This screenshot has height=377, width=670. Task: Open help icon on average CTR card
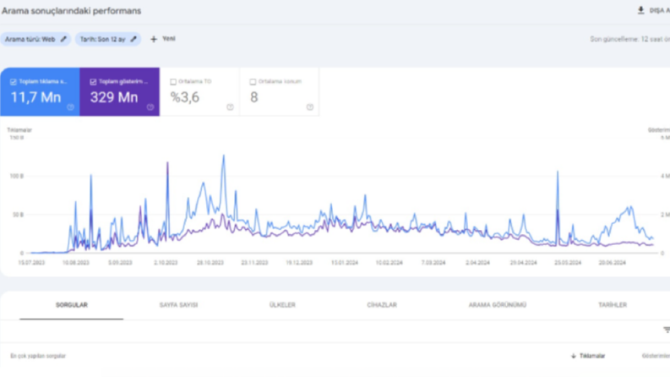pos(231,107)
